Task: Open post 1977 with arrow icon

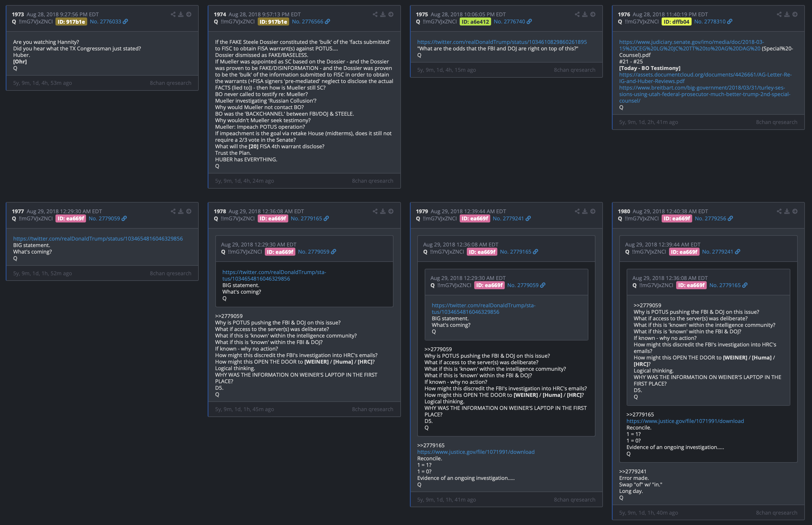Action: point(189,211)
